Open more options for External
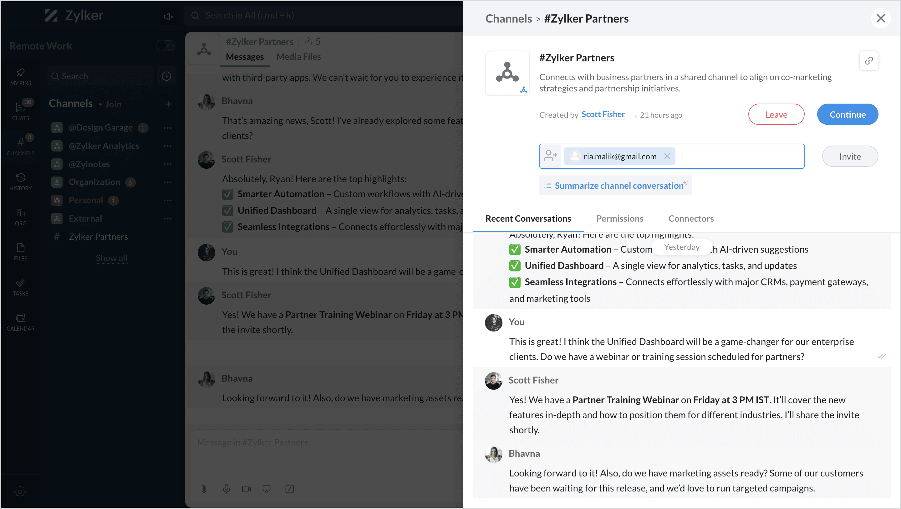The height and width of the screenshot is (509, 901). click(168, 219)
